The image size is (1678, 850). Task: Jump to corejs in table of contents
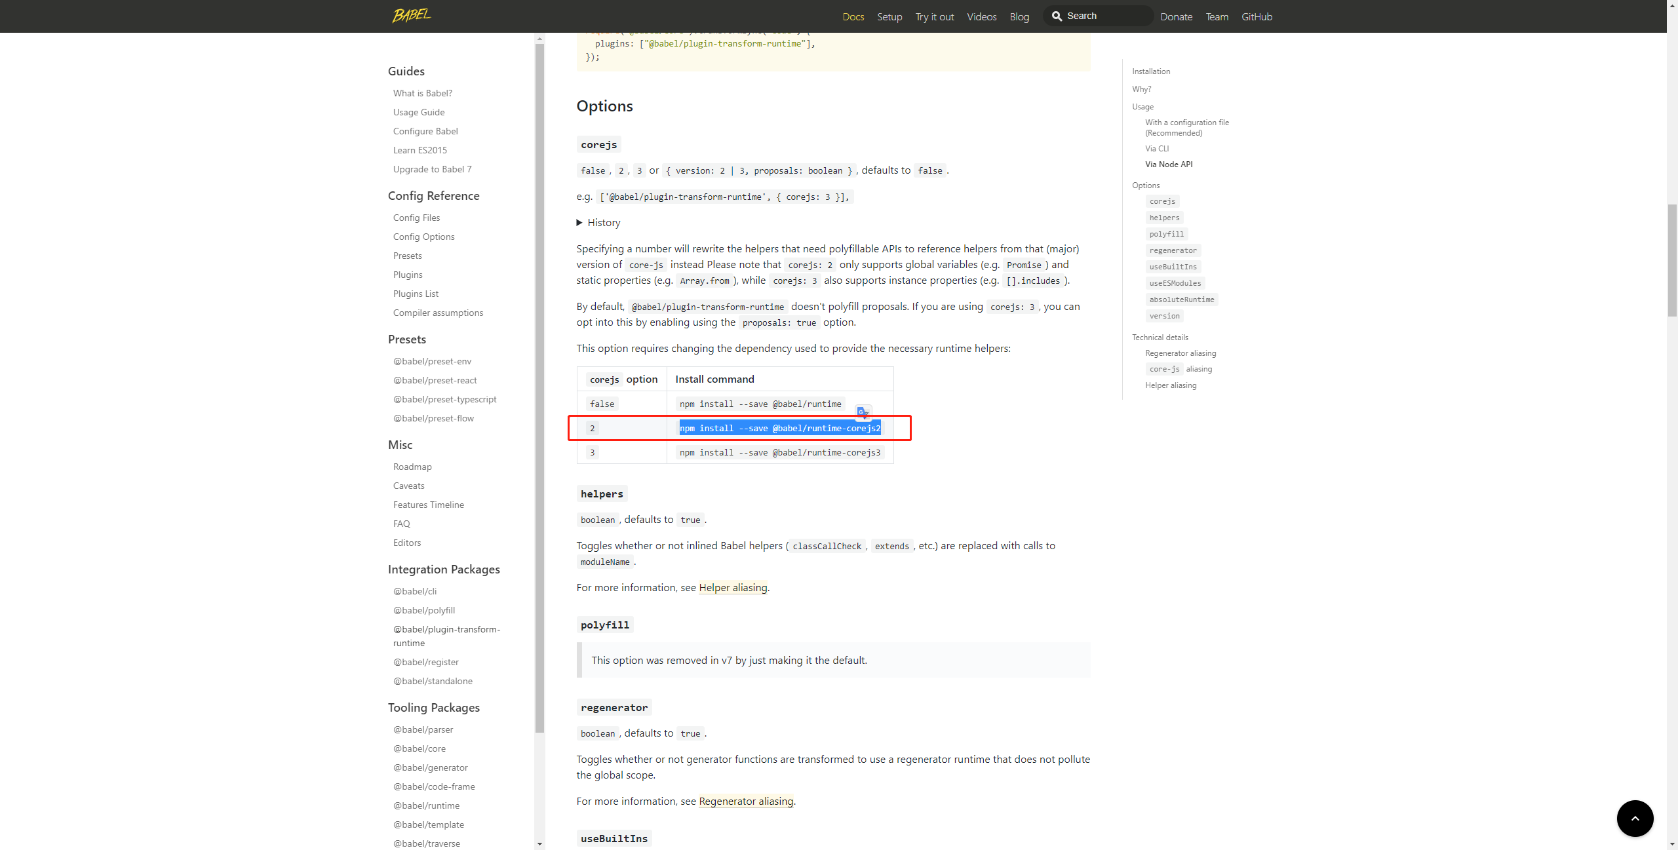[x=1162, y=201]
